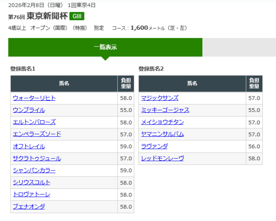Screen dimensions: 276x221
Task: Click the gray inactive tab beside 一覧表示
Action: (239, 47)
